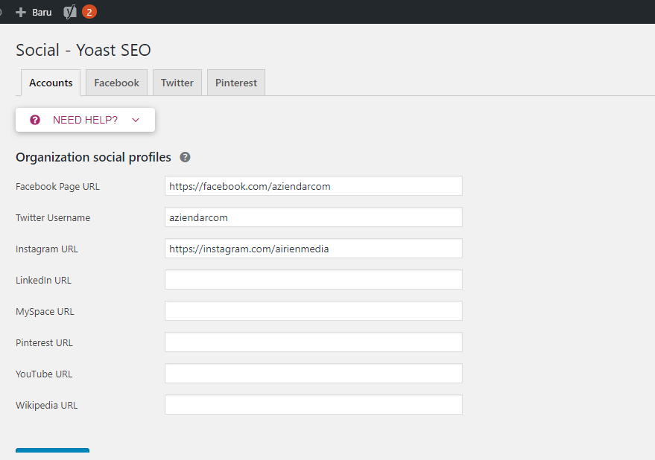This screenshot has height=460, width=655.
Task: Click the Social - Yoast SEO page title
Action: tap(83, 50)
